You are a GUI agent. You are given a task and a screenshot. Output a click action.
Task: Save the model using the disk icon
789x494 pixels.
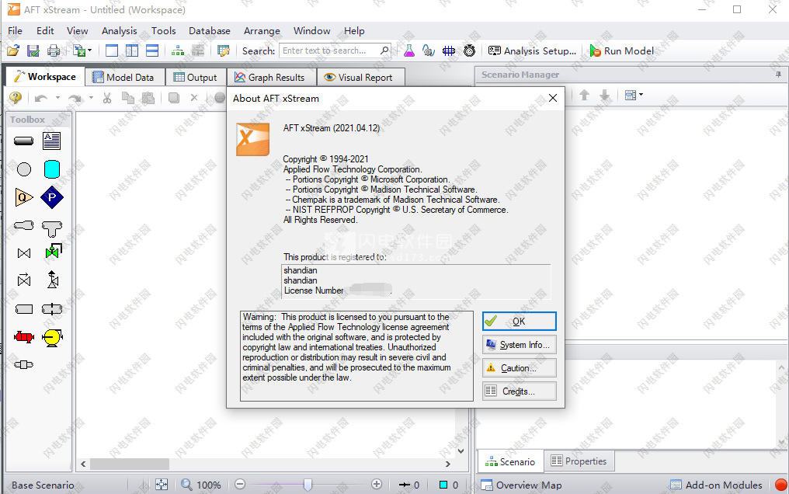point(33,50)
